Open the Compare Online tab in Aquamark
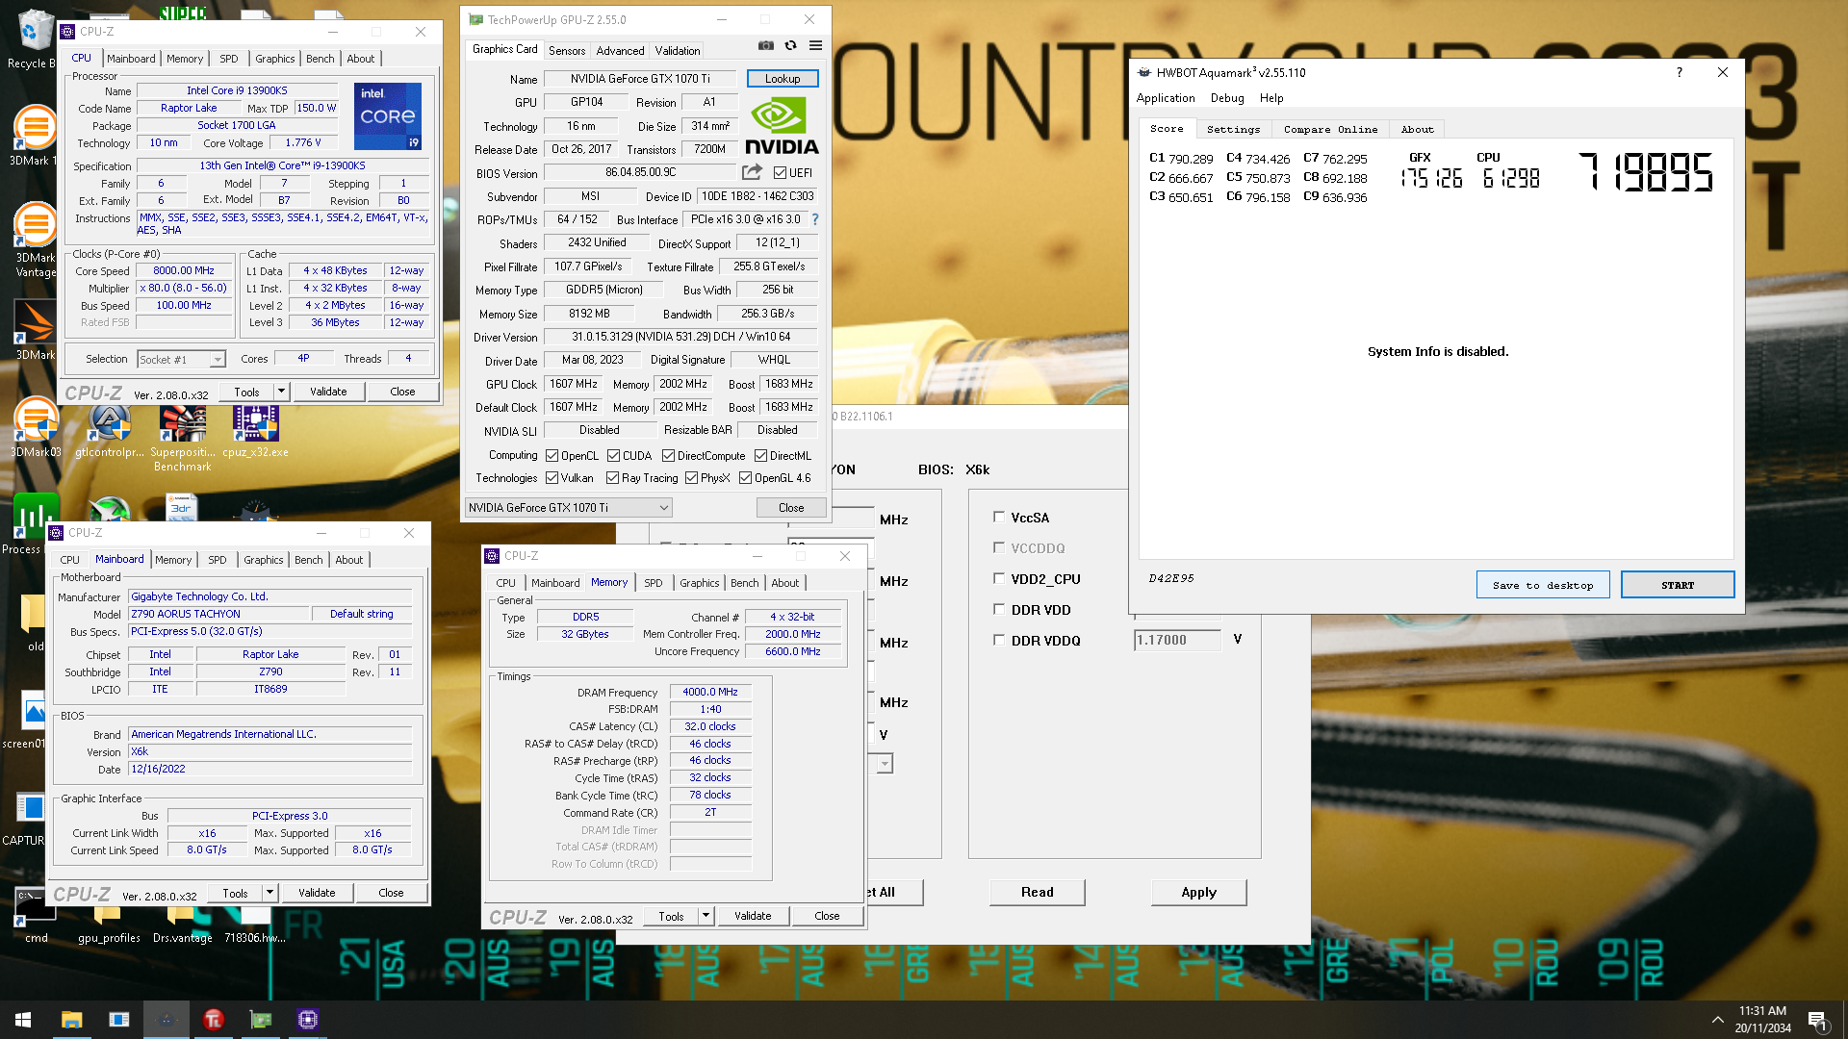The image size is (1848, 1039). pos(1330,129)
